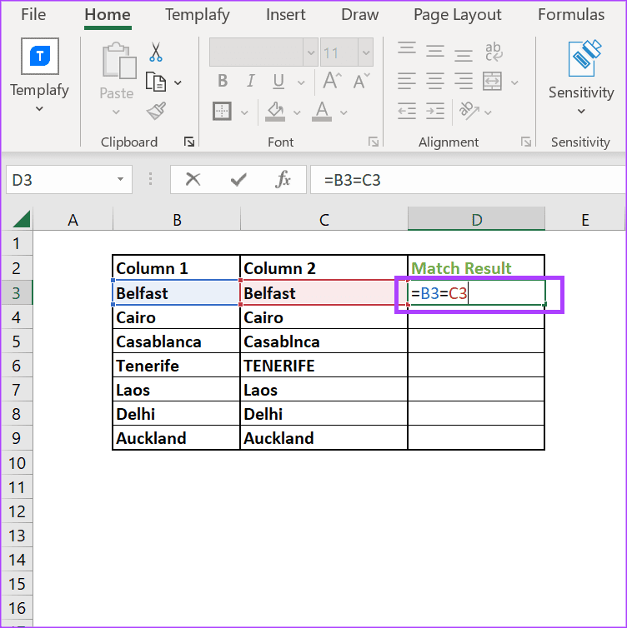Expand Orientation dropdown arrow

click(488, 113)
